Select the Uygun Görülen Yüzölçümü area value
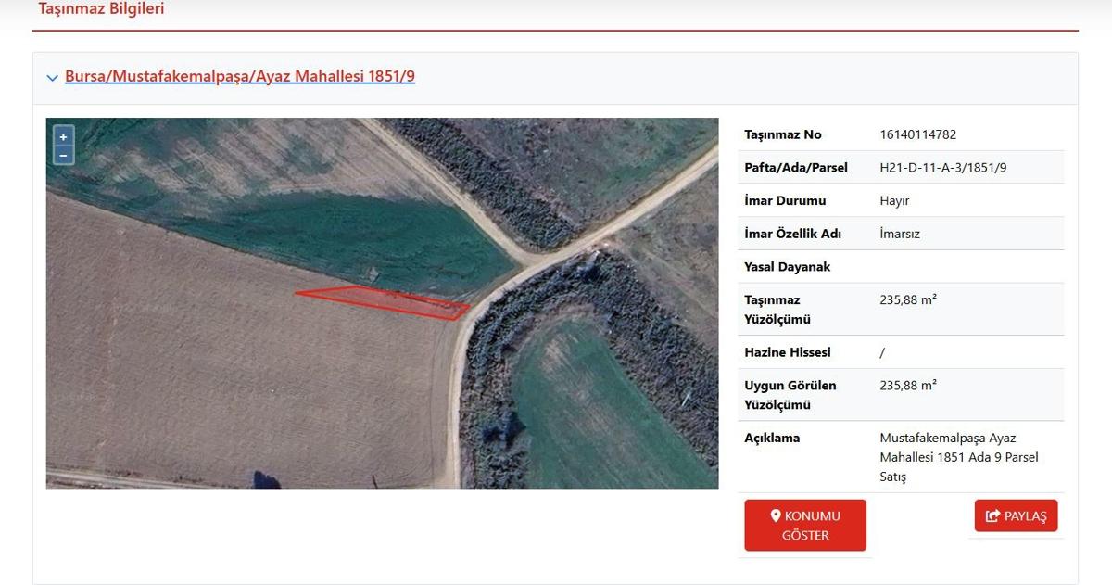 tap(907, 385)
